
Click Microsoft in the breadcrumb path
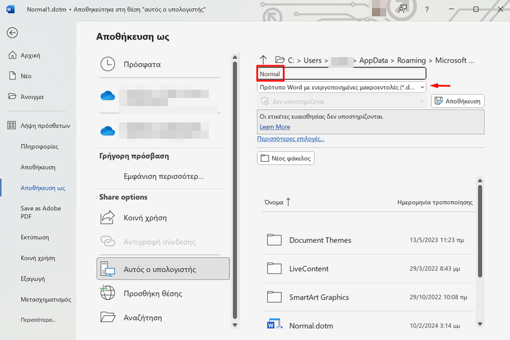pyautogui.click(x=451, y=61)
